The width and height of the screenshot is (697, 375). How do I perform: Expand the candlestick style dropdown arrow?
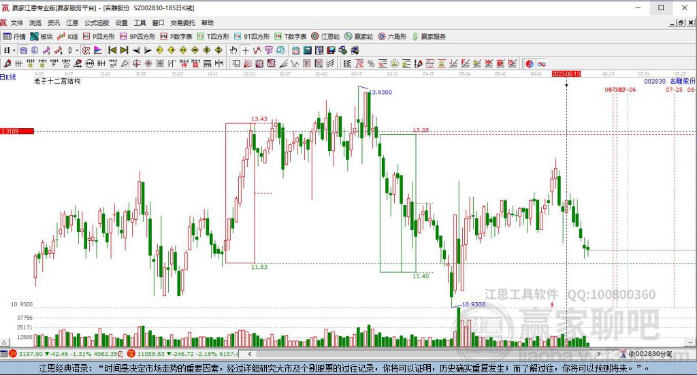tap(77, 50)
